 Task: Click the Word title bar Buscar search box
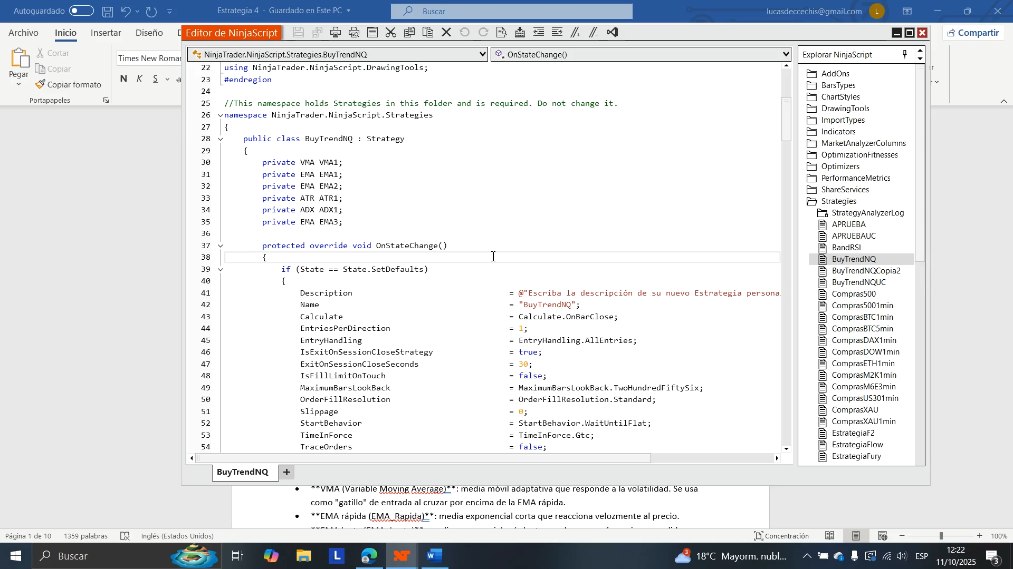[512, 11]
